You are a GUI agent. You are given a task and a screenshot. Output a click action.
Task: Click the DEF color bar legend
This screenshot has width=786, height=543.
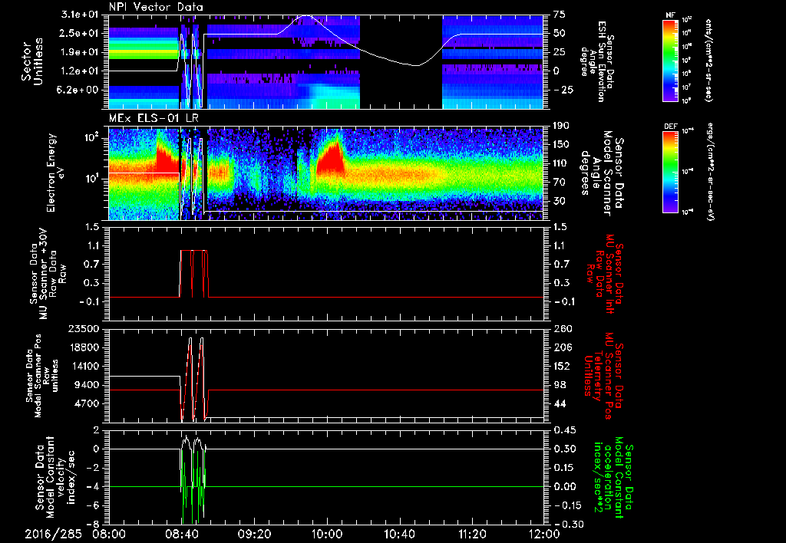point(670,172)
